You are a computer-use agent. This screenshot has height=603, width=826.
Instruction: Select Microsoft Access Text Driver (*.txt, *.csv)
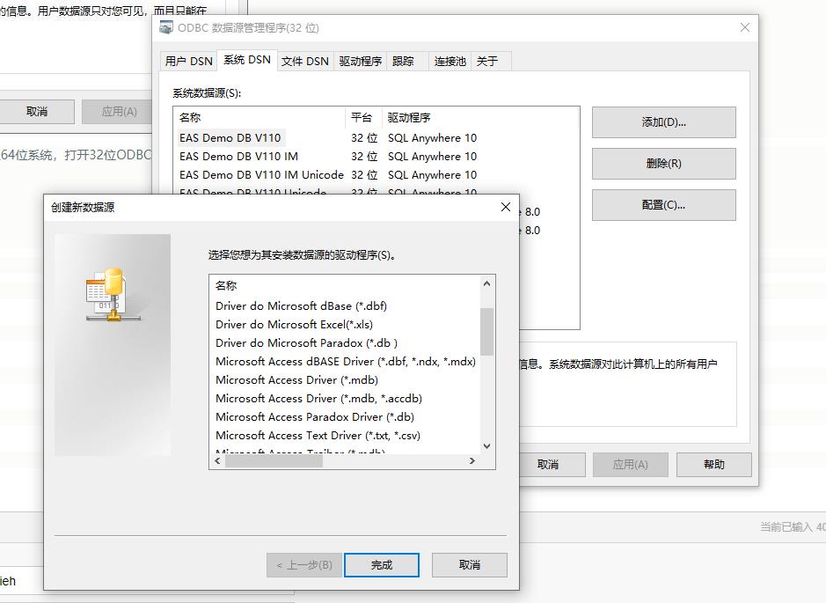(x=318, y=436)
